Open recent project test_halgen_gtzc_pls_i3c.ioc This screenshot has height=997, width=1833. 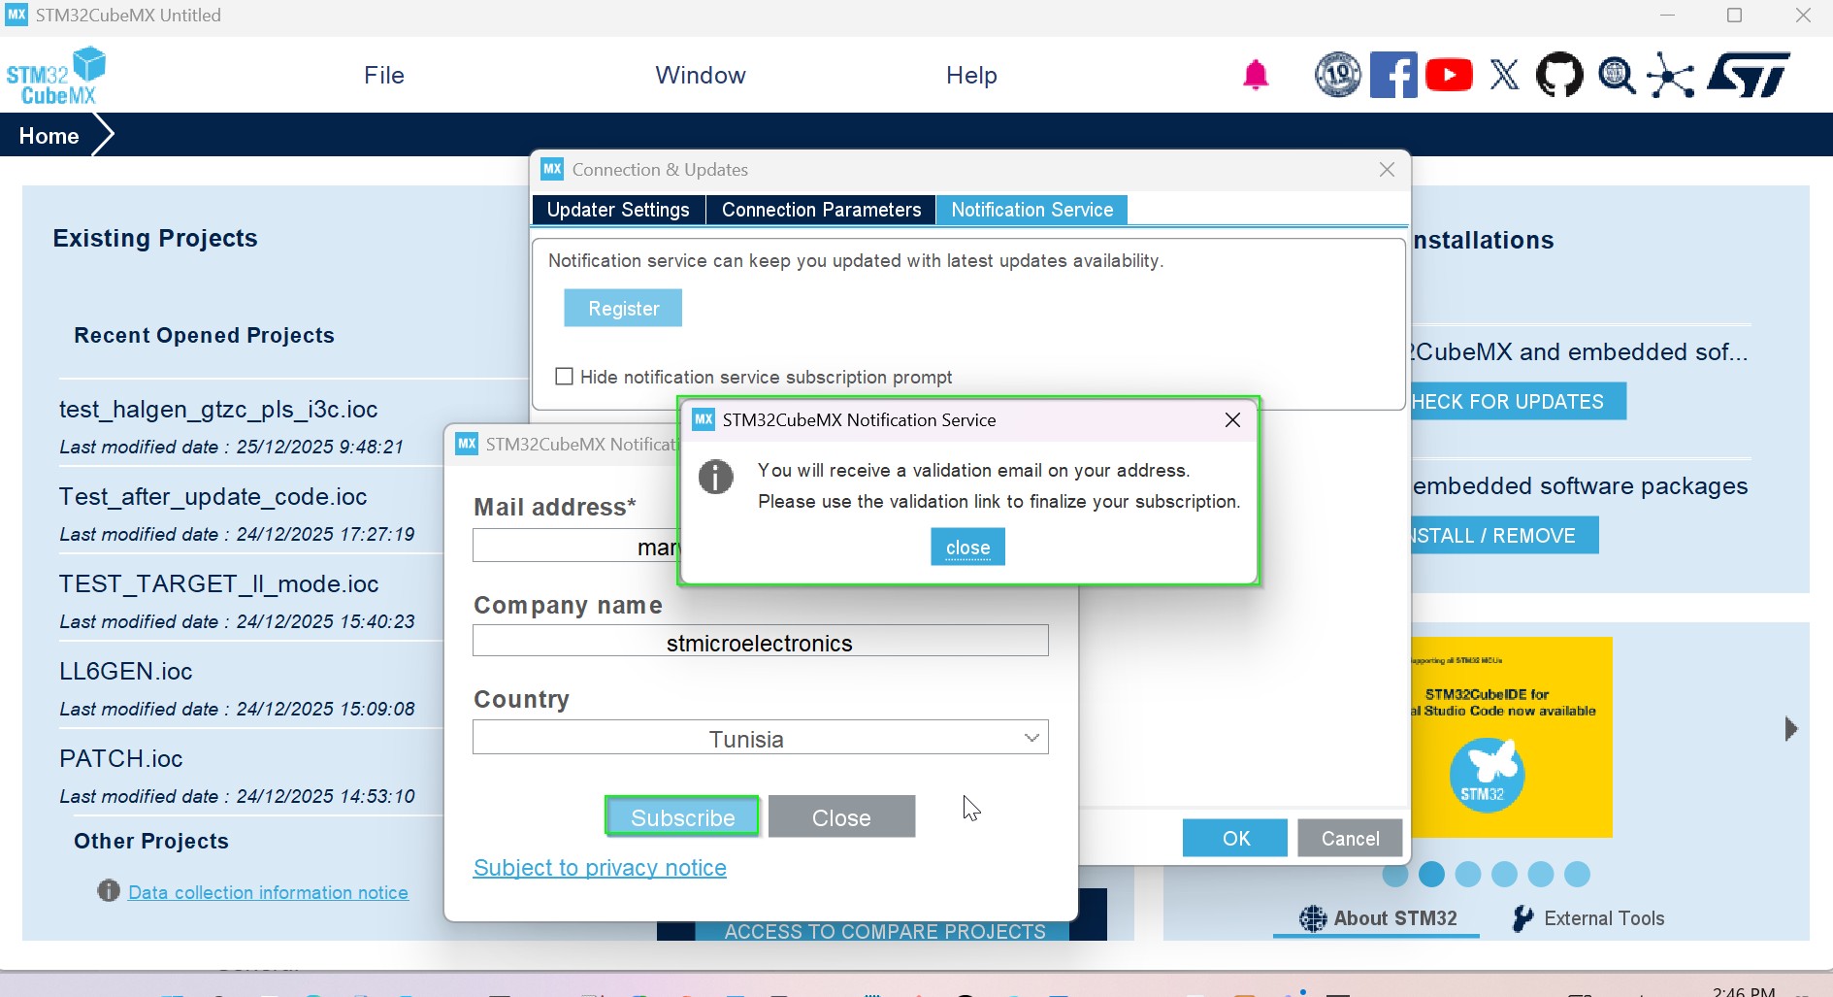[218, 409]
